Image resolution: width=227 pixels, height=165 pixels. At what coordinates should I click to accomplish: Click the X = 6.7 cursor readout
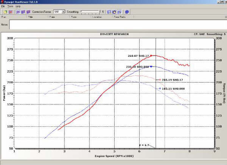144,145
